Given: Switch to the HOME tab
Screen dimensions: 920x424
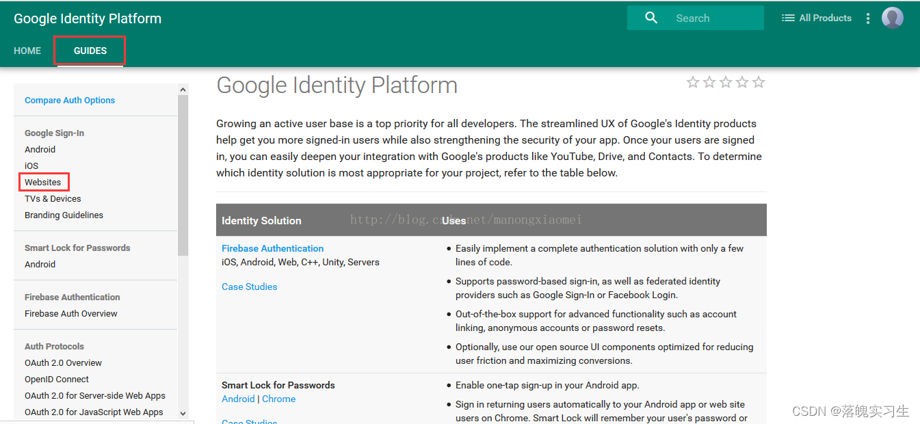Looking at the screenshot, I should [x=27, y=51].
